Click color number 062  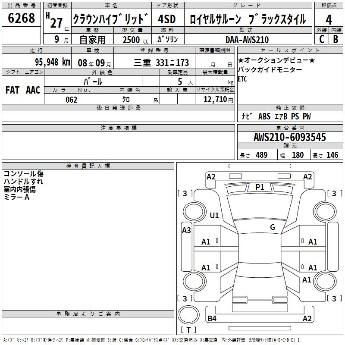click(x=72, y=100)
